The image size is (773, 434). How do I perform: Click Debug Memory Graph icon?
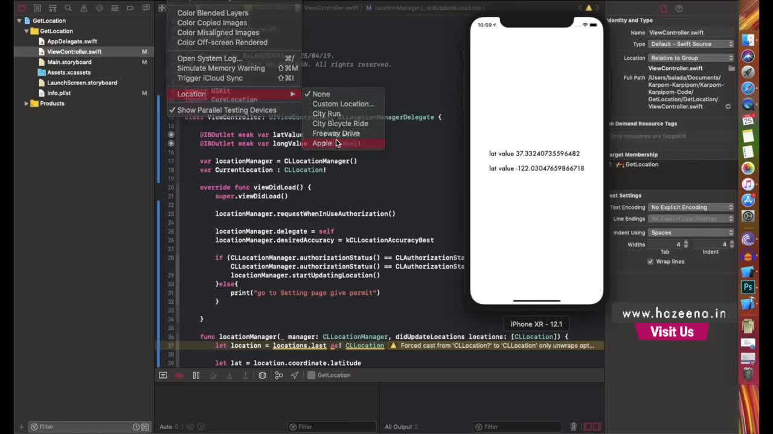[278, 375]
